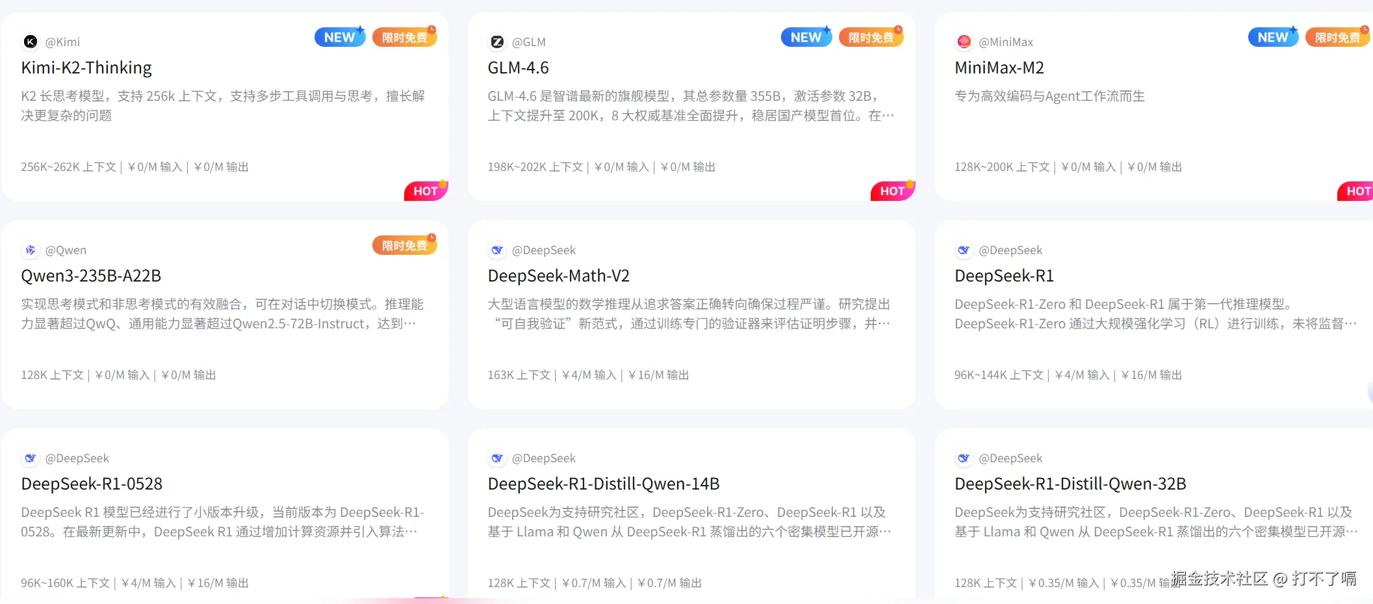Click the '256K~262K 上下文' pricing line
This screenshot has width=1373, height=604.
[135, 167]
